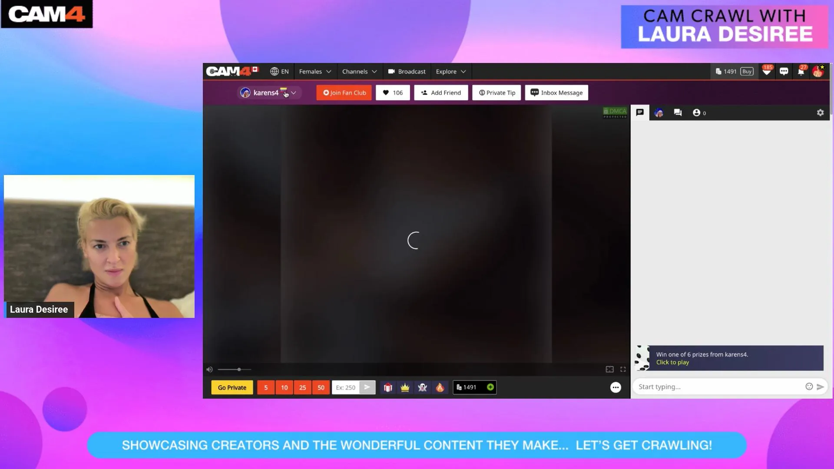Open messages via the speech bubble icon
This screenshot has width=834, height=469.
pos(784,71)
